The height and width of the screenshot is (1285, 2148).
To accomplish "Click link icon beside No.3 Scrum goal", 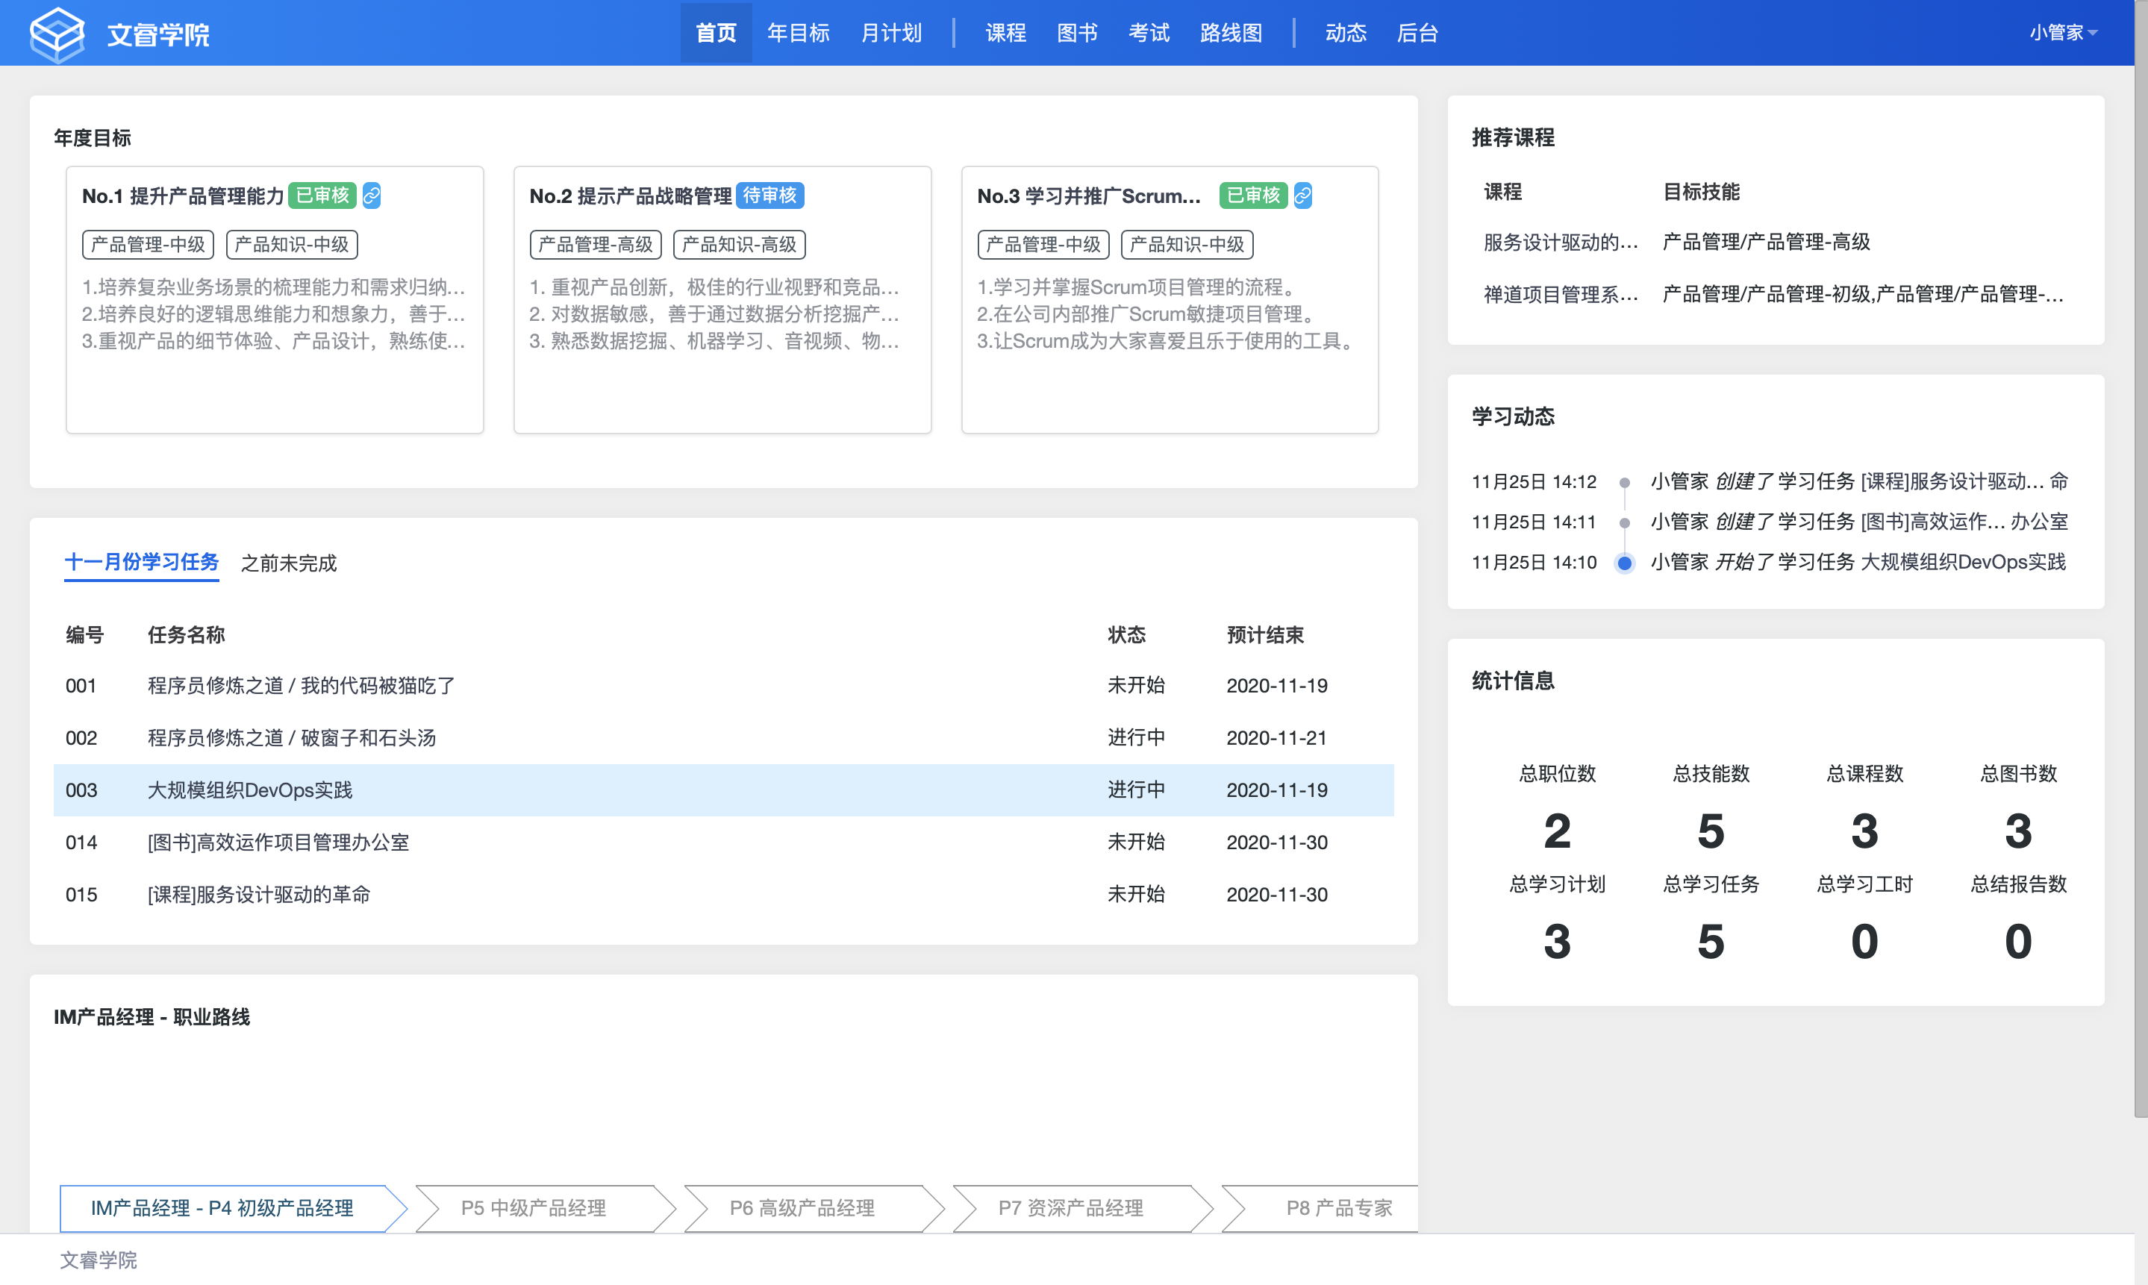I will click(1302, 196).
